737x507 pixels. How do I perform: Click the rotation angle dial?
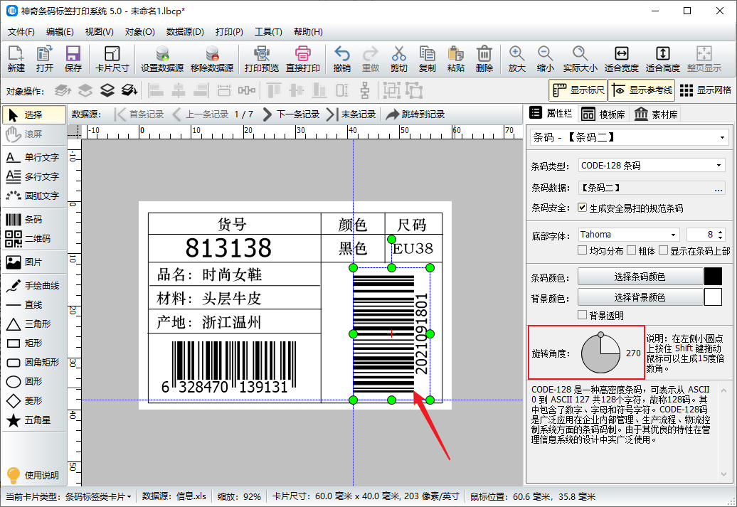click(x=600, y=353)
